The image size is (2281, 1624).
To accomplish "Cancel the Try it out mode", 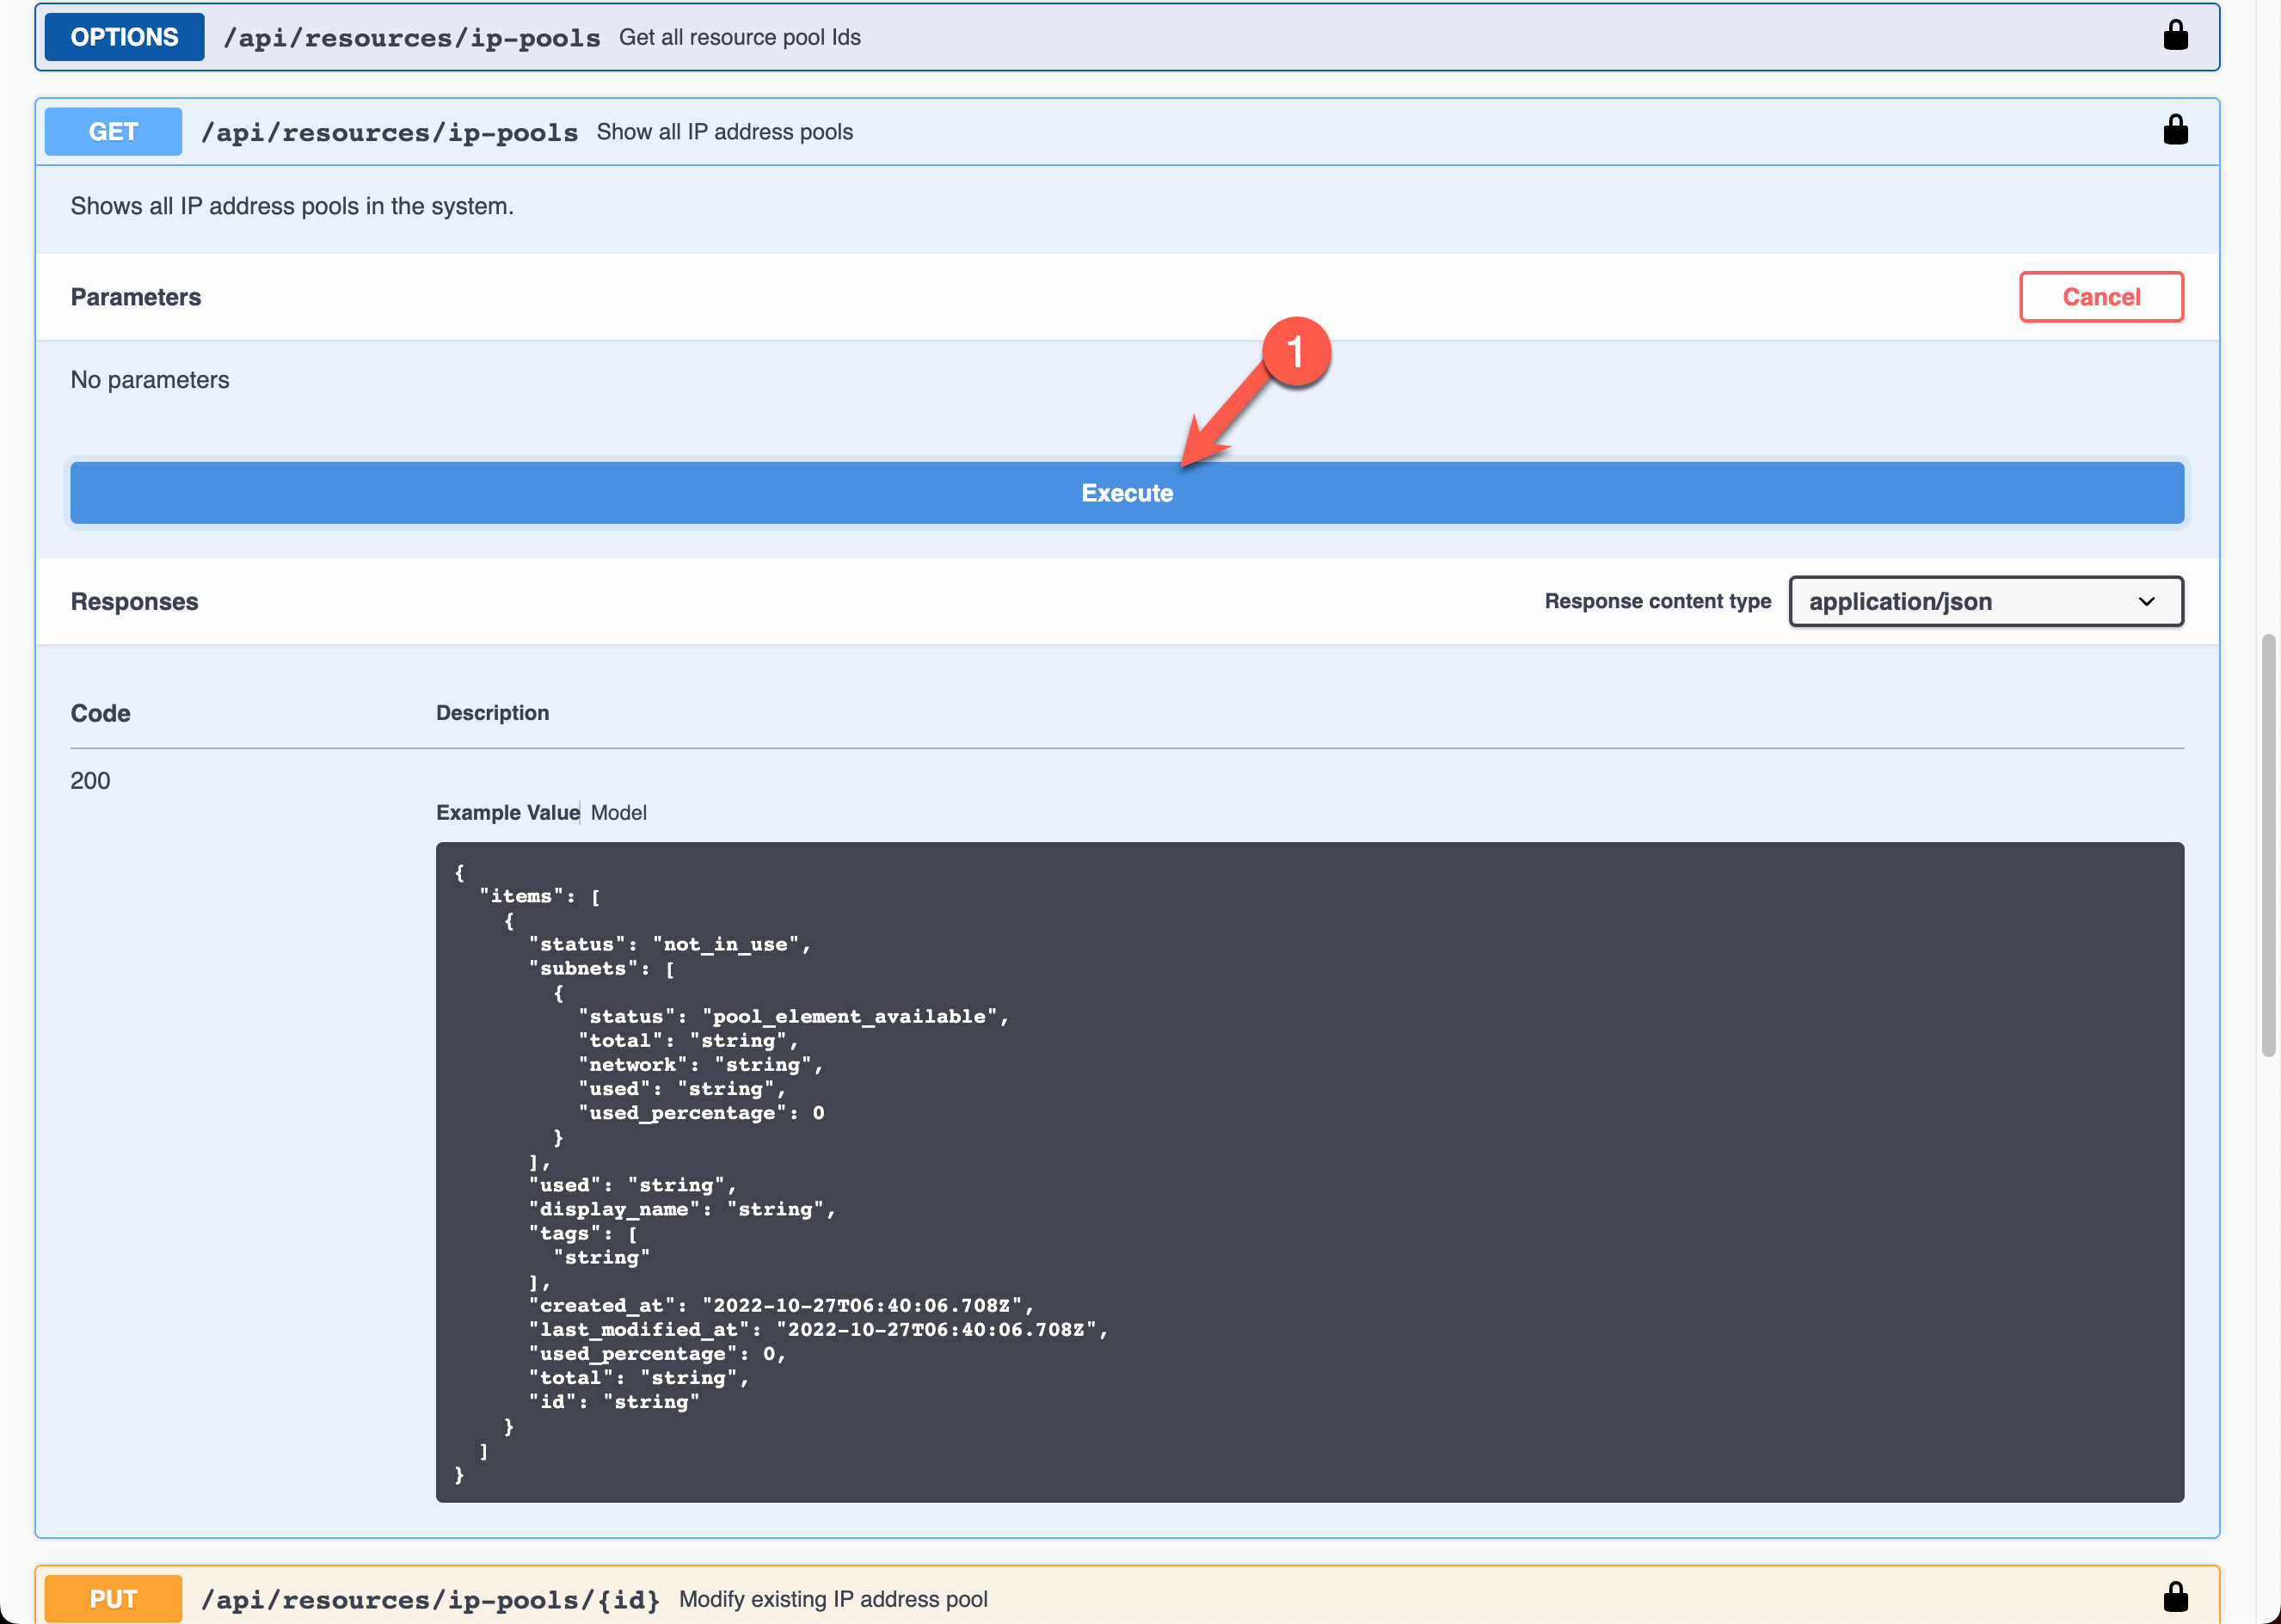I will click(x=2101, y=296).
